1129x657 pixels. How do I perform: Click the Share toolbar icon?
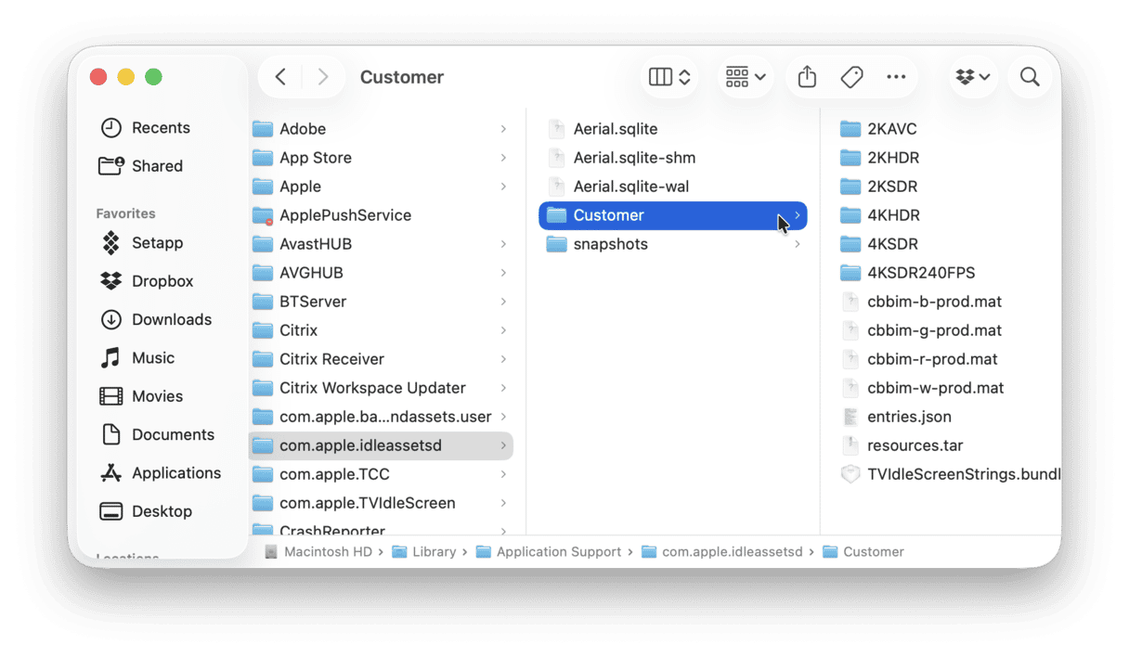(807, 77)
